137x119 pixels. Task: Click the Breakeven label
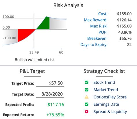(x=97, y=39)
